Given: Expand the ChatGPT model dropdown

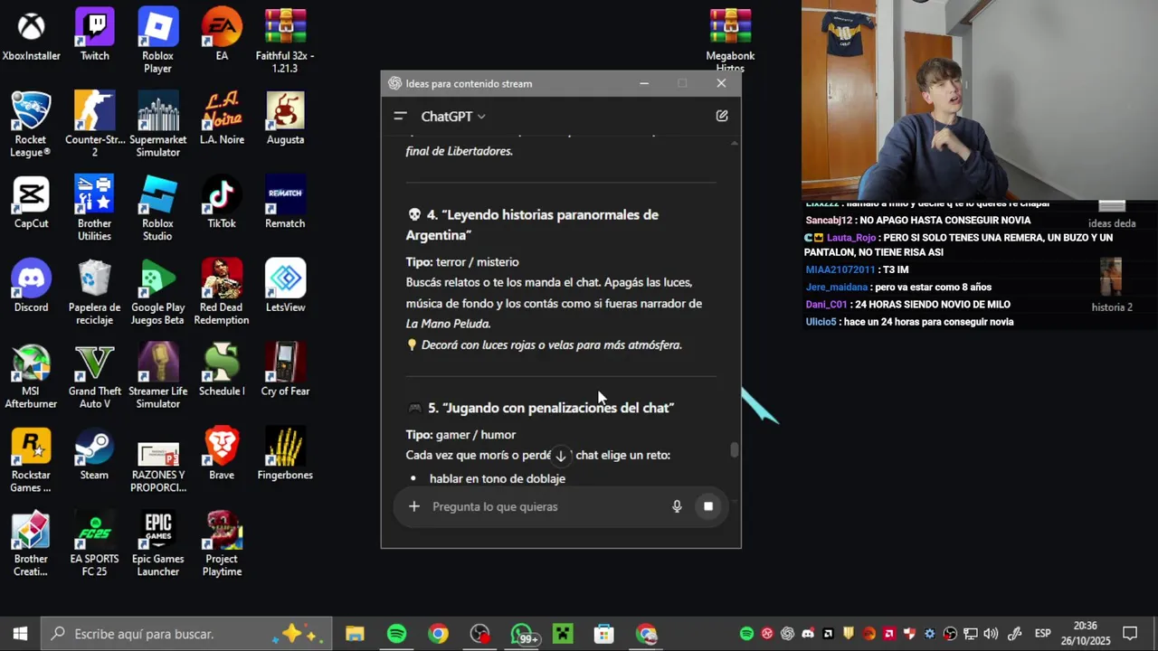Looking at the screenshot, I should pos(453,117).
